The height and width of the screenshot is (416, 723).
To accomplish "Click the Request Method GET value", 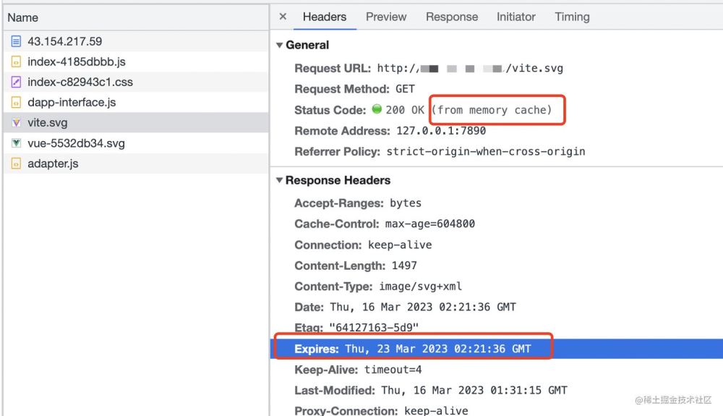I will point(405,89).
